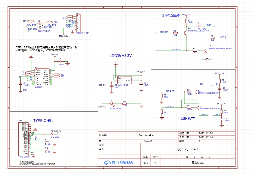Select the C1 100nF capacitor

(x=60, y=61)
